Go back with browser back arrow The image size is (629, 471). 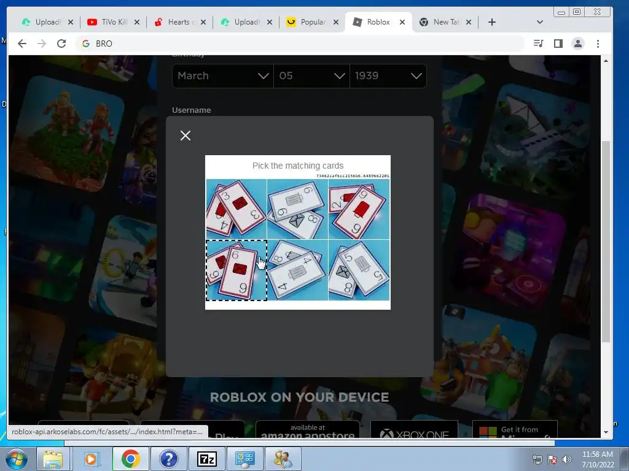tap(22, 44)
